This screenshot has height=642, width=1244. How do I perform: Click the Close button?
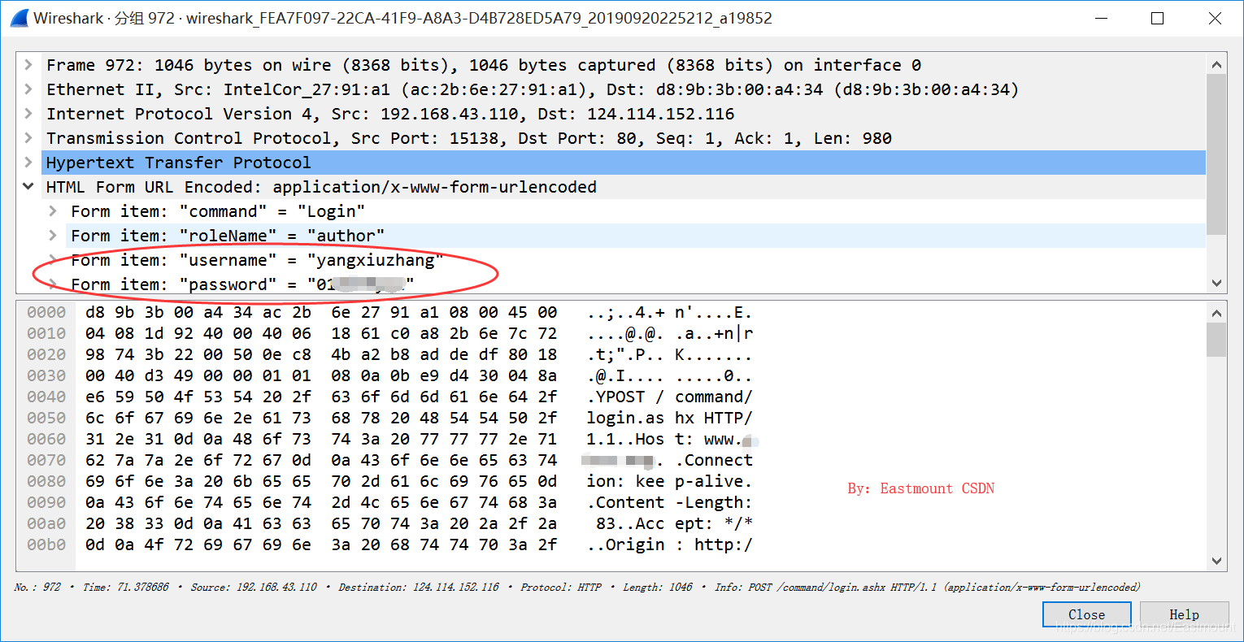(x=1086, y=614)
